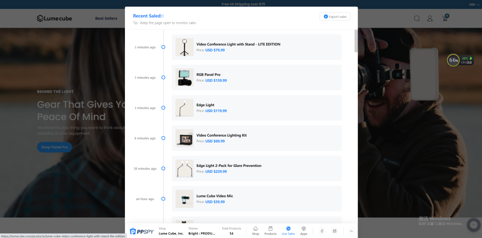Screen dimensions: 482x238
Task: Open the user account icon
Action: [430, 18]
